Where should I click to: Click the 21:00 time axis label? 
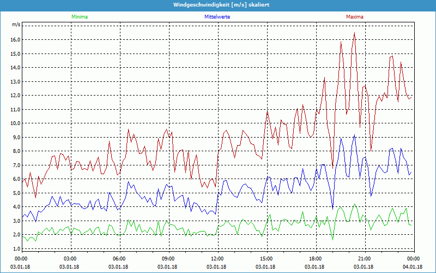click(x=365, y=258)
